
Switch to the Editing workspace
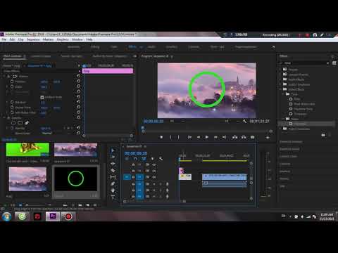point(95,47)
